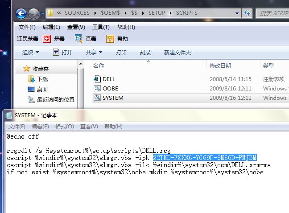Open 桌面 in the favorites list
Viewport: 289px width, 213px height.
pos(42,89)
